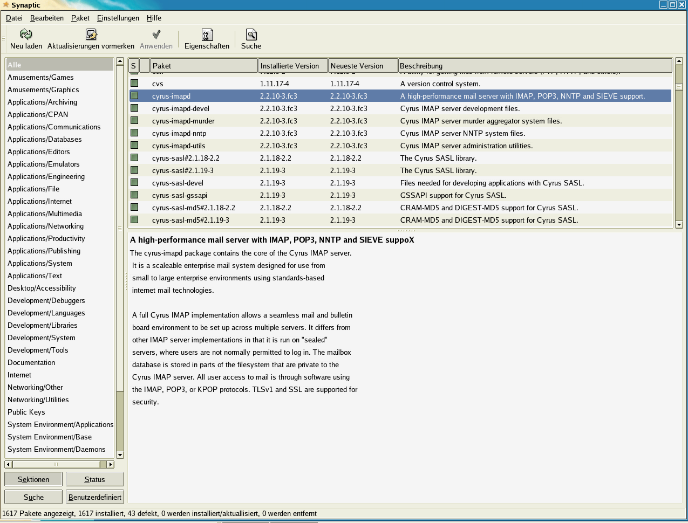This screenshot has width=688, height=523.
Task: Sort by Neueste Version column header
Action: pos(363,66)
